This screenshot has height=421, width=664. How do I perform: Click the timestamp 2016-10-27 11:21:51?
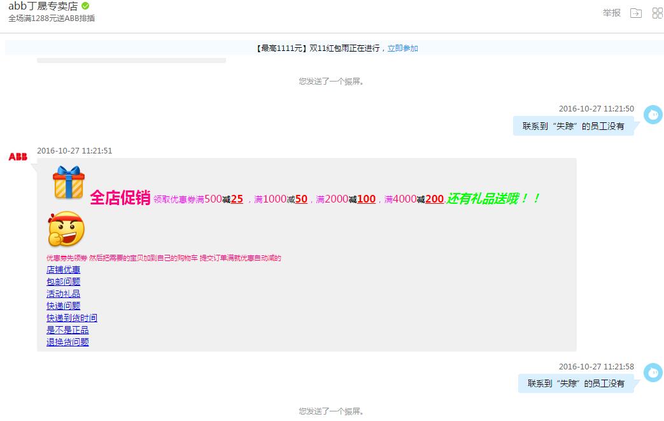(74, 151)
